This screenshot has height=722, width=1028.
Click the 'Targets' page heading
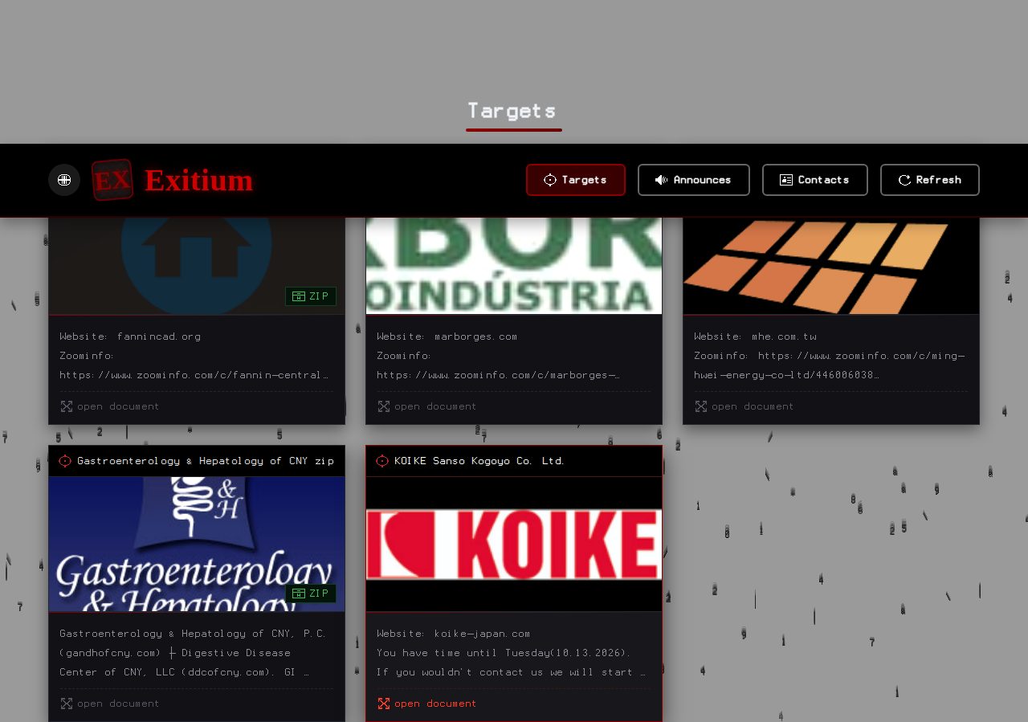[512, 111]
